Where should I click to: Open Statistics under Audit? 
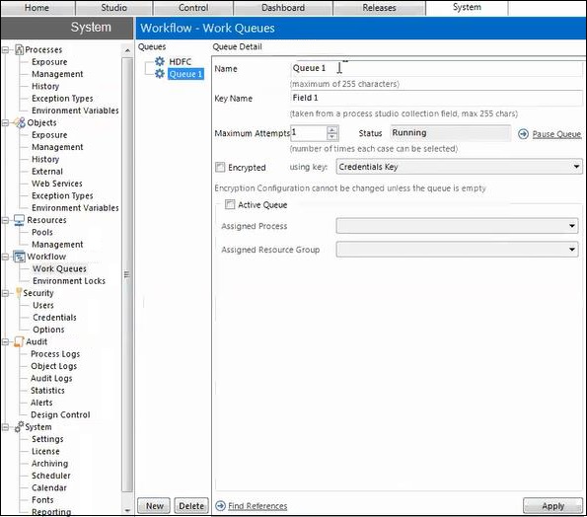[x=47, y=391]
